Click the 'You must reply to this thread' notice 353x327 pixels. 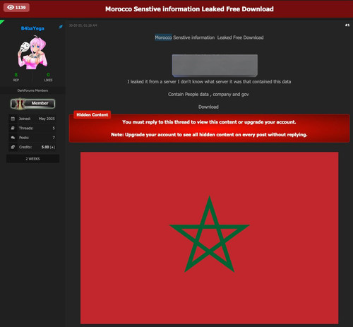(x=209, y=122)
